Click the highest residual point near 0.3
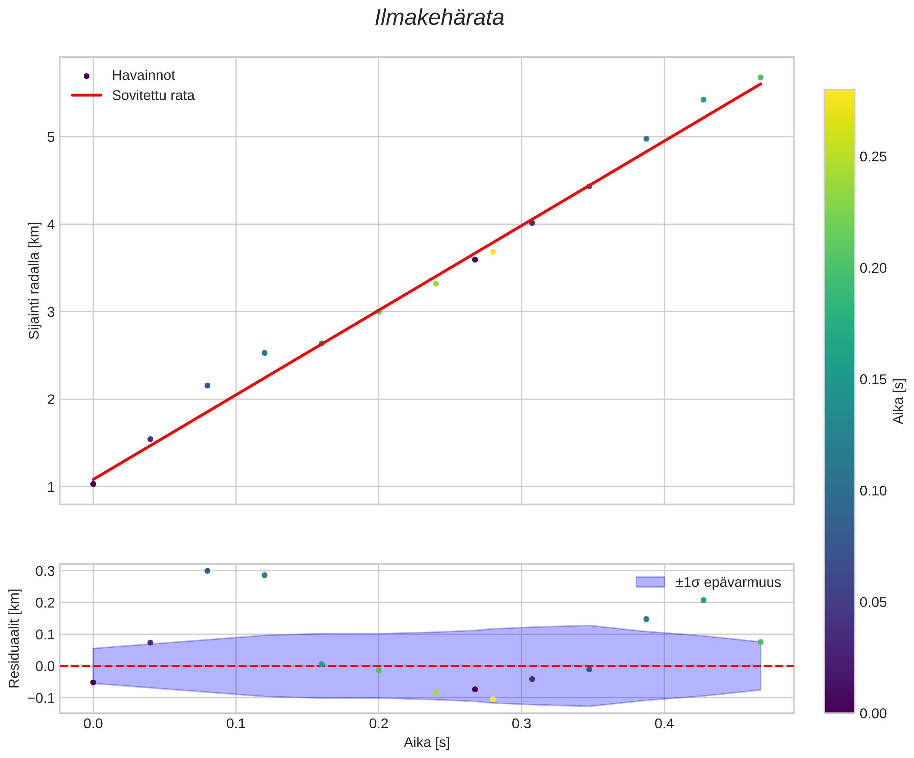 [208, 571]
